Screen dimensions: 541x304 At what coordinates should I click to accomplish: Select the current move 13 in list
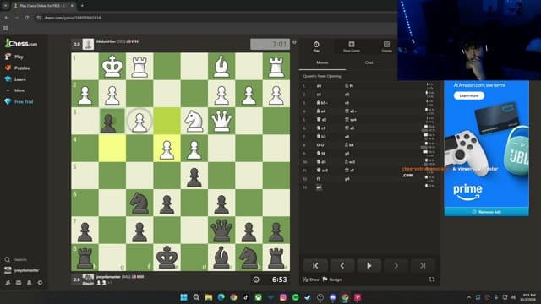click(x=319, y=187)
